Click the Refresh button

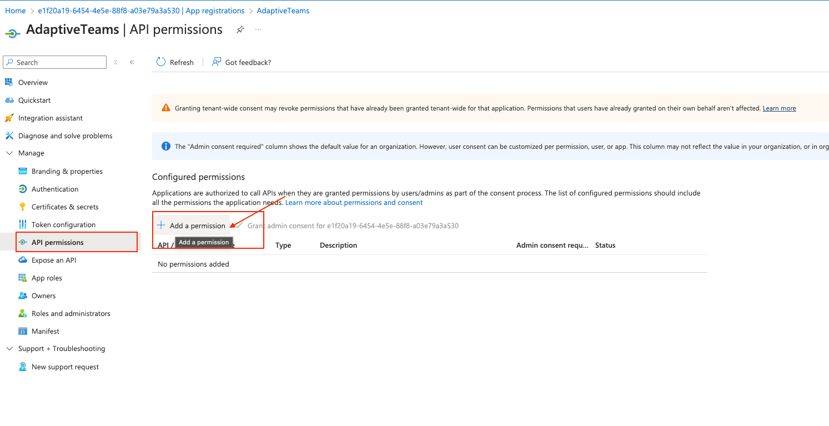[175, 62]
